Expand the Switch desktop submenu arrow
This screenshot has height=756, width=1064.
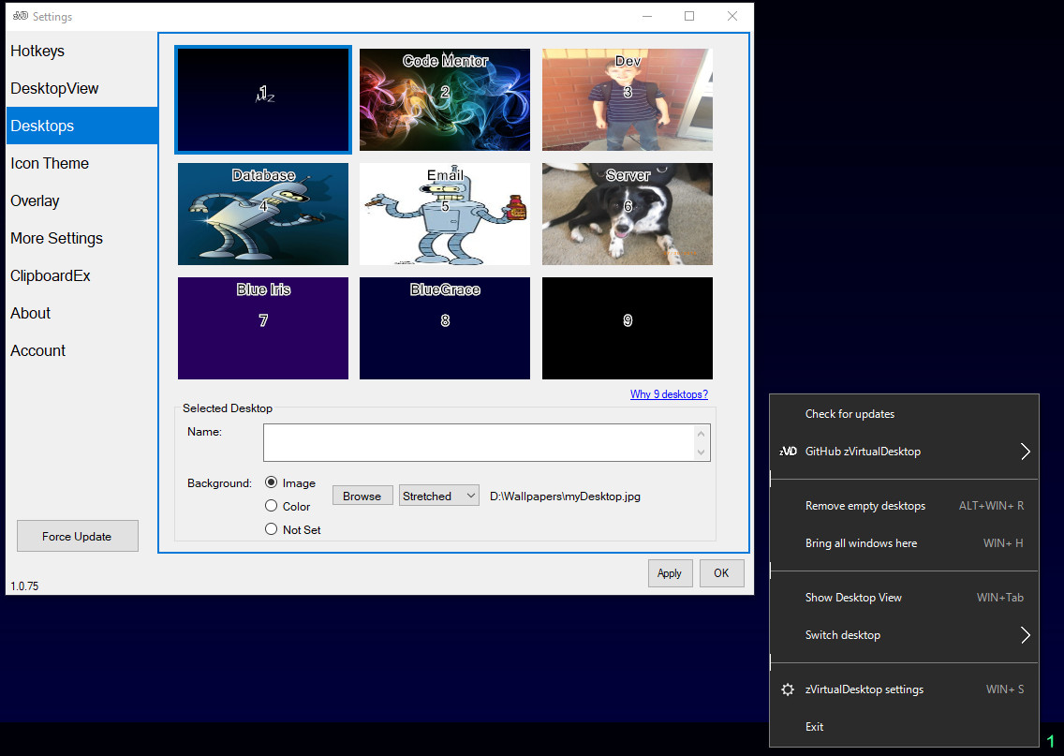[1026, 635]
